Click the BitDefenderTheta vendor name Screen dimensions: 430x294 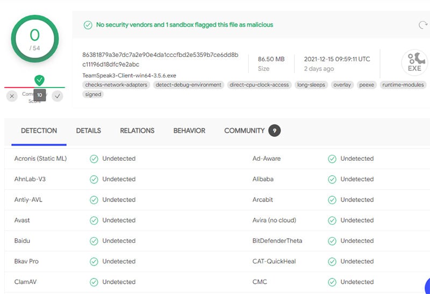(x=277, y=241)
